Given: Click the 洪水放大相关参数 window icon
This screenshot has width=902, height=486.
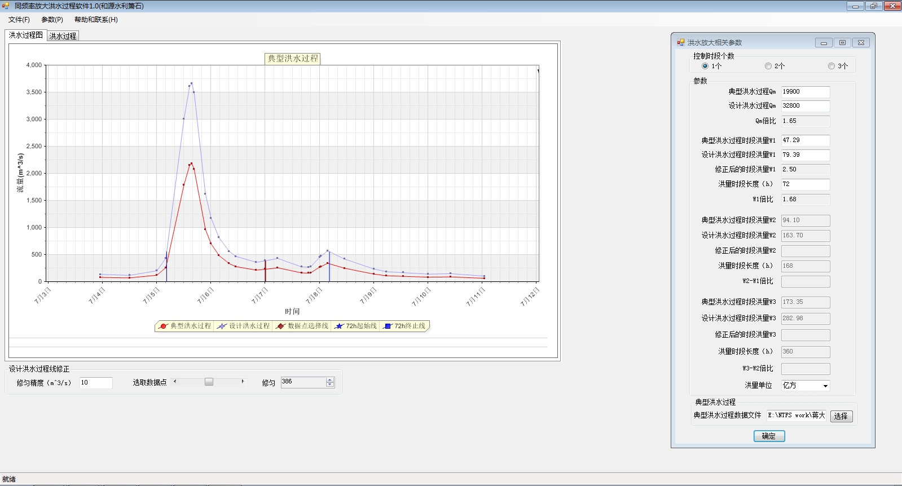Looking at the screenshot, I should pyautogui.click(x=681, y=42).
